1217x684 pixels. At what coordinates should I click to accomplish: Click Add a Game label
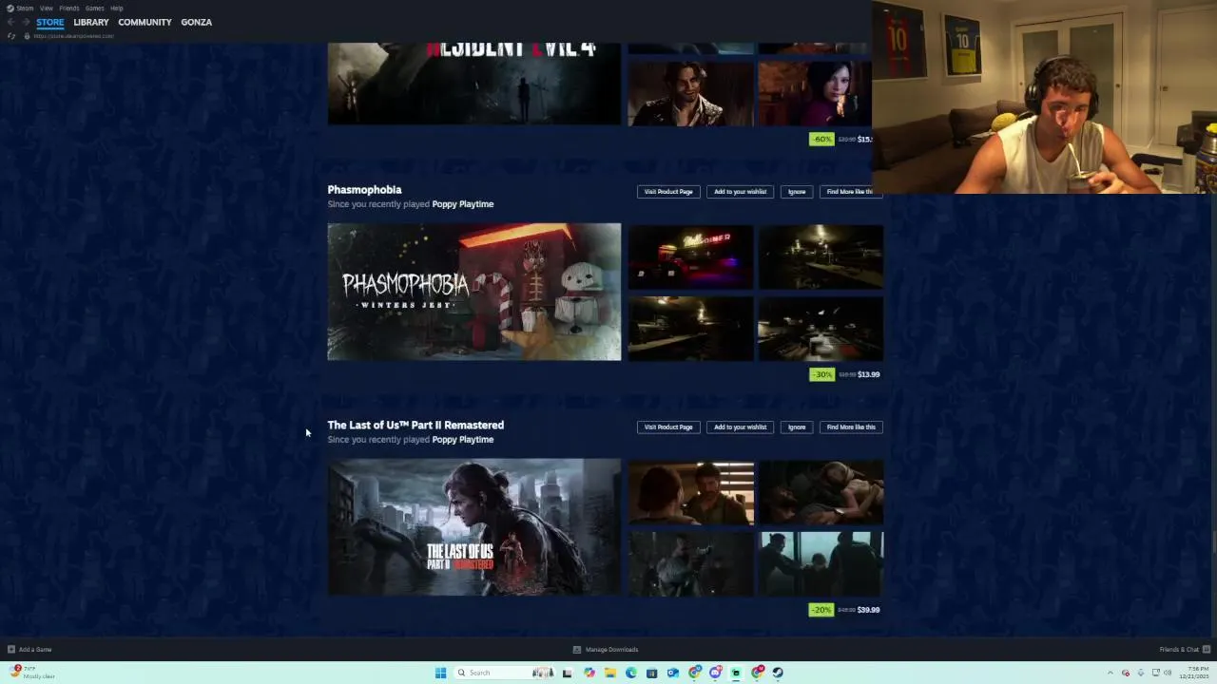click(35, 650)
